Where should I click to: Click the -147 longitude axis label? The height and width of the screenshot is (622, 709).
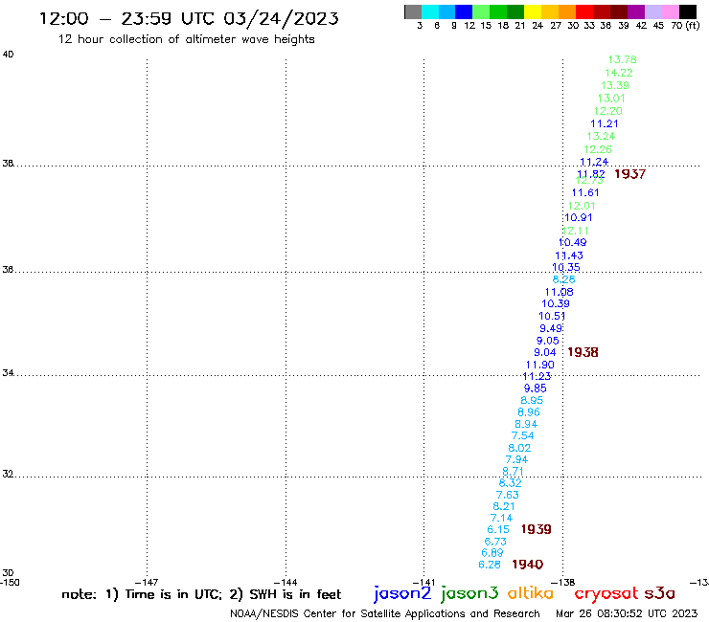[147, 583]
